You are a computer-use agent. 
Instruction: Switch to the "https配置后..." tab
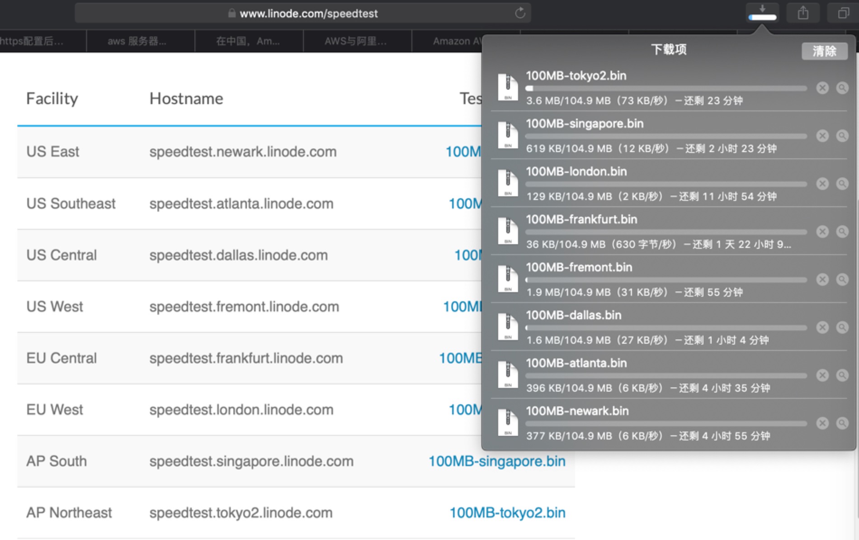42,41
